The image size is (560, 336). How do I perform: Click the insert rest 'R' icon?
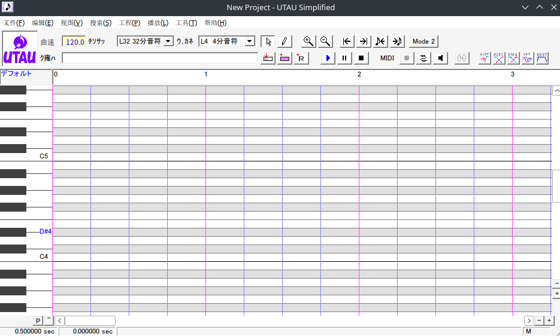[x=301, y=58]
